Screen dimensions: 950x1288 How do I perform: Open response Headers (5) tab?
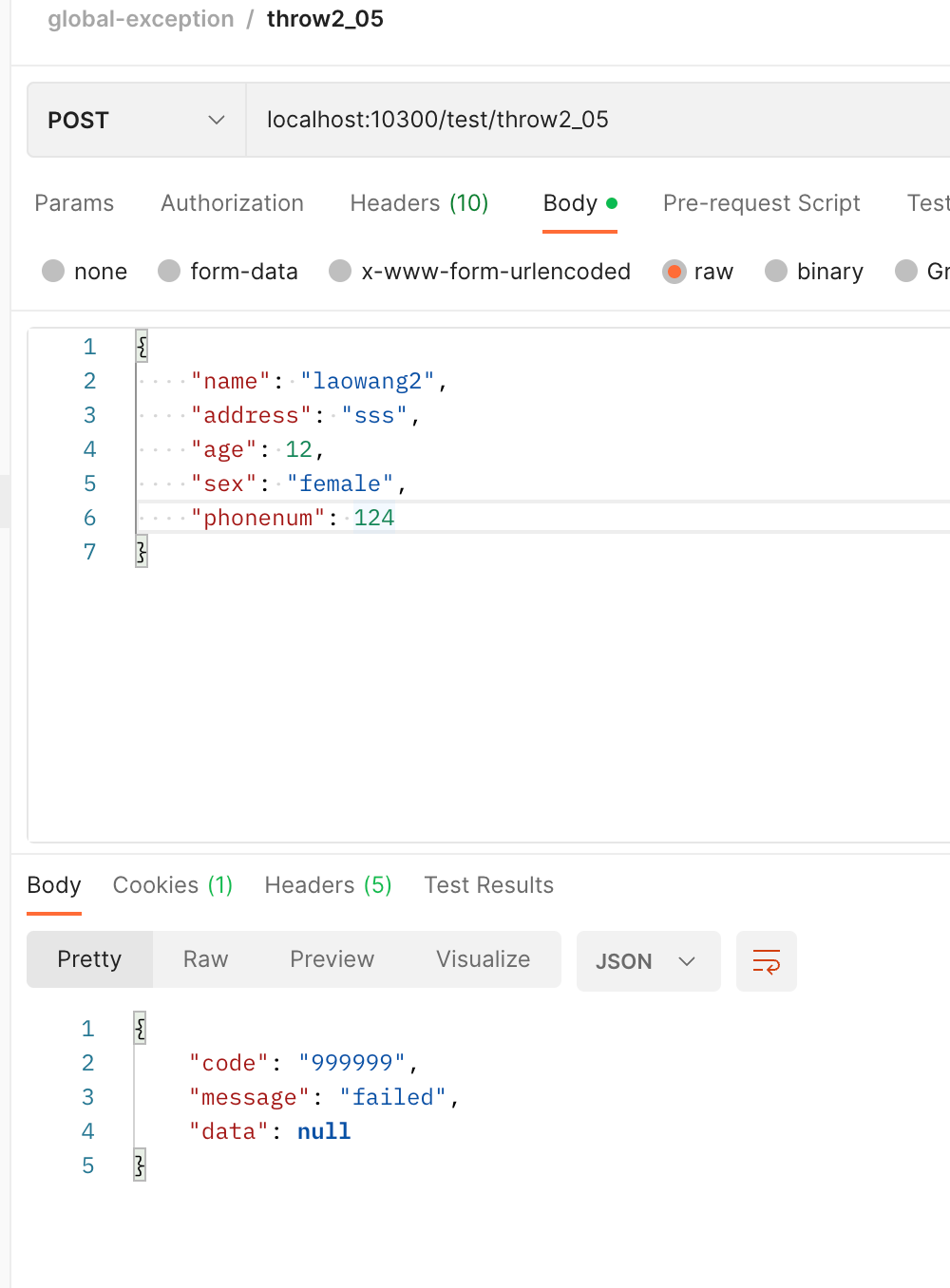[328, 885]
